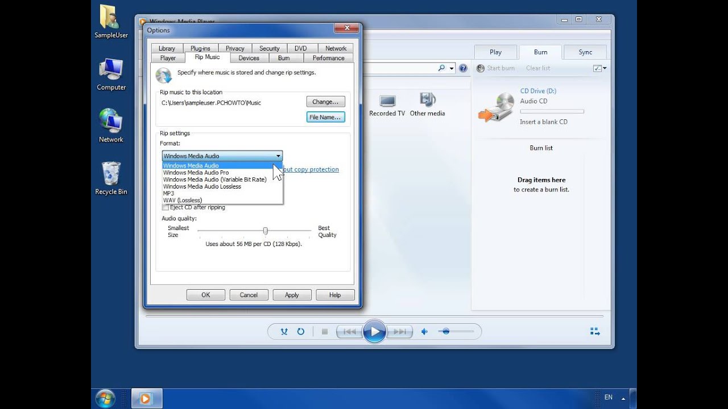This screenshot has height=409, width=728.
Task: Switch to the DVD tab
Action: click(300, 48)
